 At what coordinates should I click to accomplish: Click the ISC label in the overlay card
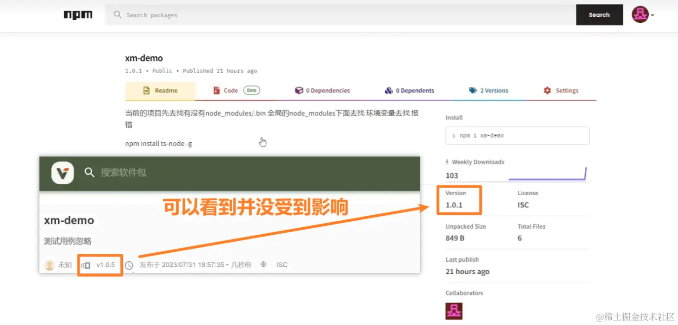pyautogui.click(x=282, y=265)
